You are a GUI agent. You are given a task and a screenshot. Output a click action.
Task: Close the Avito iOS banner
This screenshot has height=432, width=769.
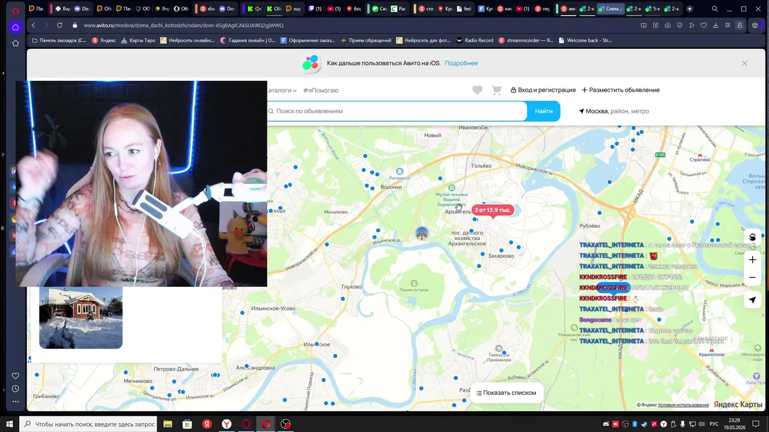tap(744, 63)
